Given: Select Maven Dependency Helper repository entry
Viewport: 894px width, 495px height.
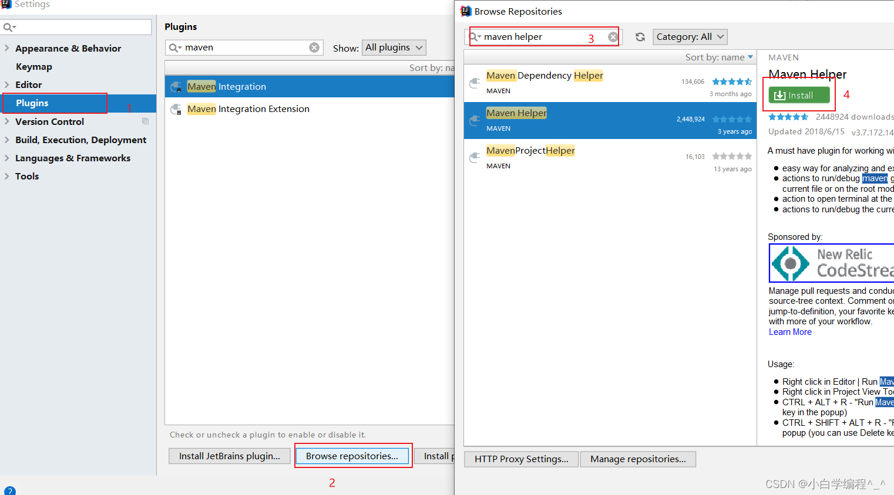Looking at the screenshot, I should [610, 83].
